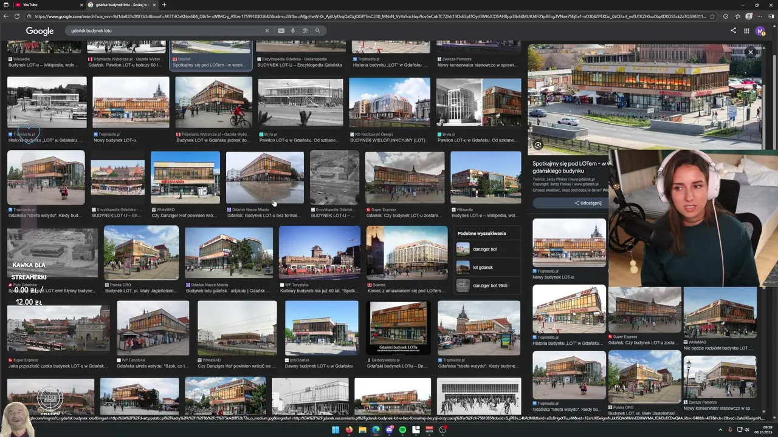Bookmark this page with star icon

coord(714,16)
